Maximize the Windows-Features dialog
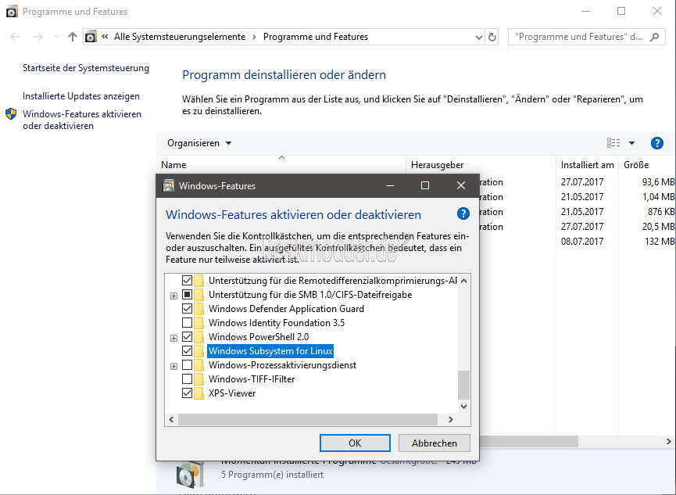This screenshot has width=676, height=495. click(x=425, y=185)
